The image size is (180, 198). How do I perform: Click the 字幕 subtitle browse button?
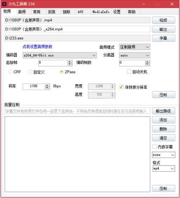163,38
